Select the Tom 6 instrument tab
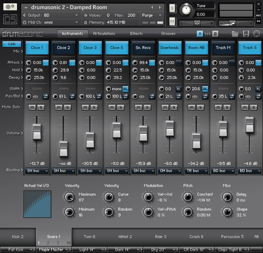263x253 pixels. [89, 237]
